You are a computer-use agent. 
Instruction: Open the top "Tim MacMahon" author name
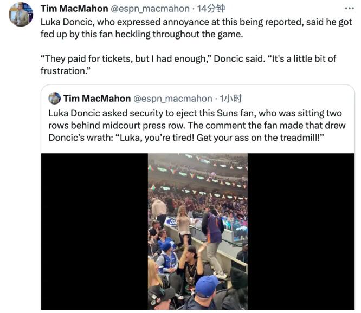click(74, 8)
